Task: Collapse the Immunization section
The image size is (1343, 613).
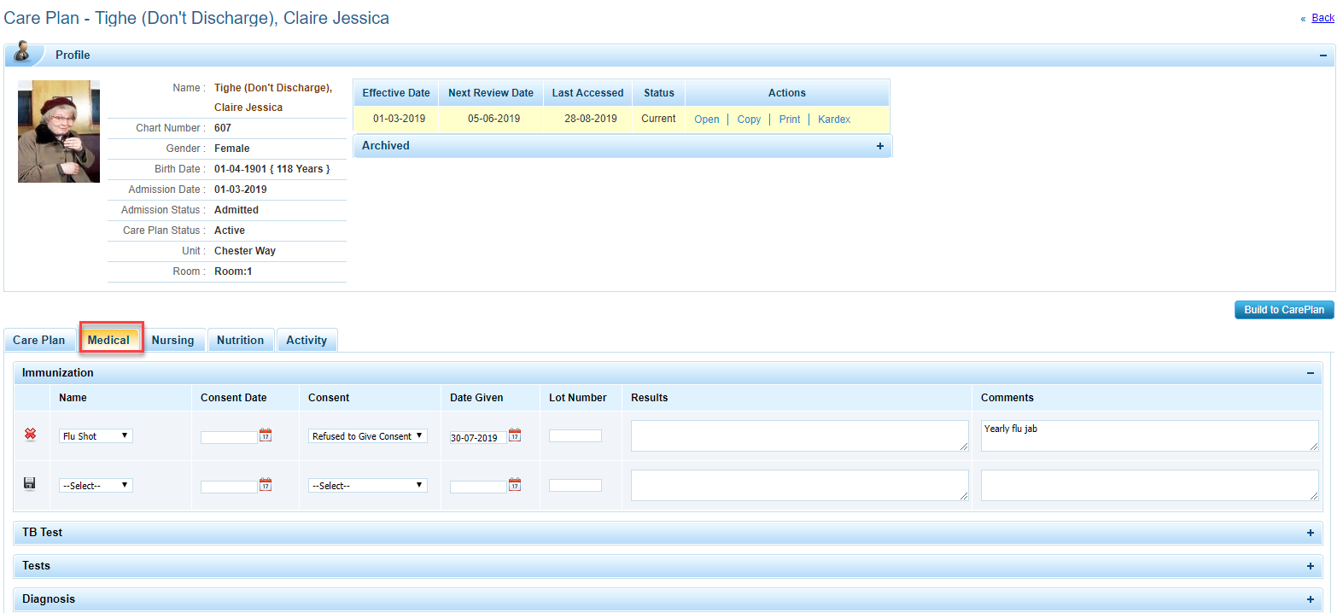Action: 1310,373
